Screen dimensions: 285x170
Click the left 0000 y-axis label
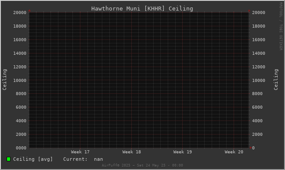click(x=21, y=148)
